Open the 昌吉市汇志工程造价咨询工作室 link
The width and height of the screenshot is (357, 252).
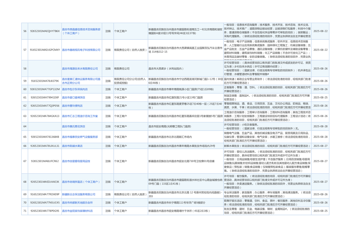tap(80, 116)
